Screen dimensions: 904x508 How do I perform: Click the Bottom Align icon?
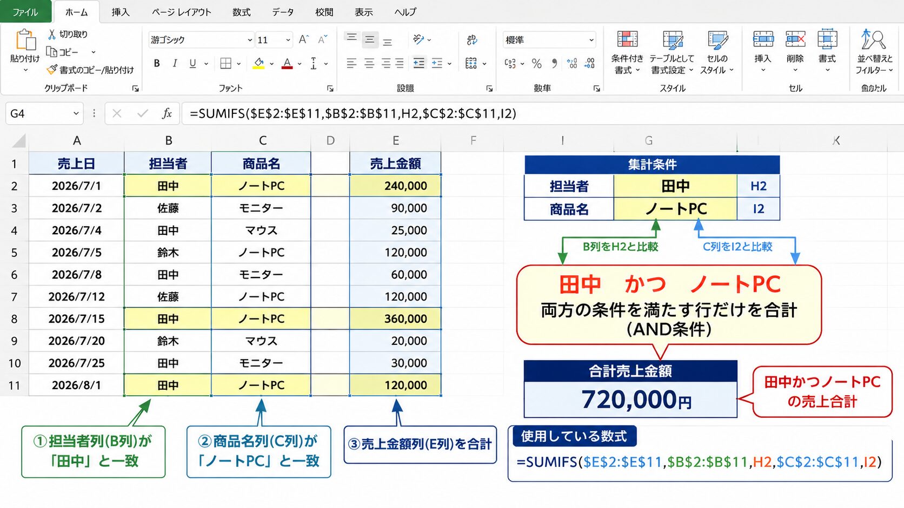pos(387,42)
